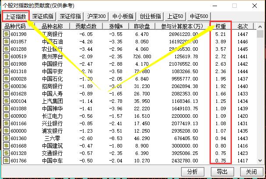This screenshot has width=266, height=179.
Task: Click the stock icon beside code 601318
Action: coord(6,71)
